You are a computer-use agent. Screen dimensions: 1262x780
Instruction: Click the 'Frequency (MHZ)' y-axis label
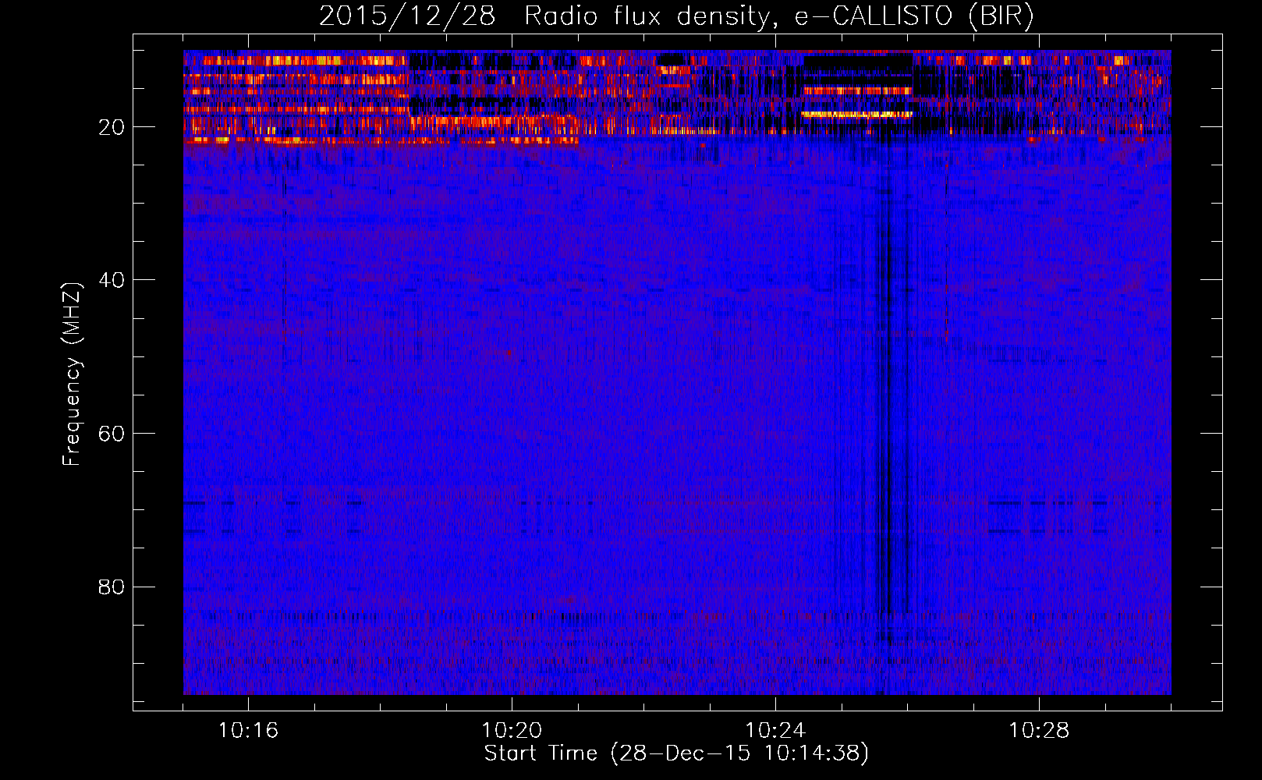pos(72,374)
